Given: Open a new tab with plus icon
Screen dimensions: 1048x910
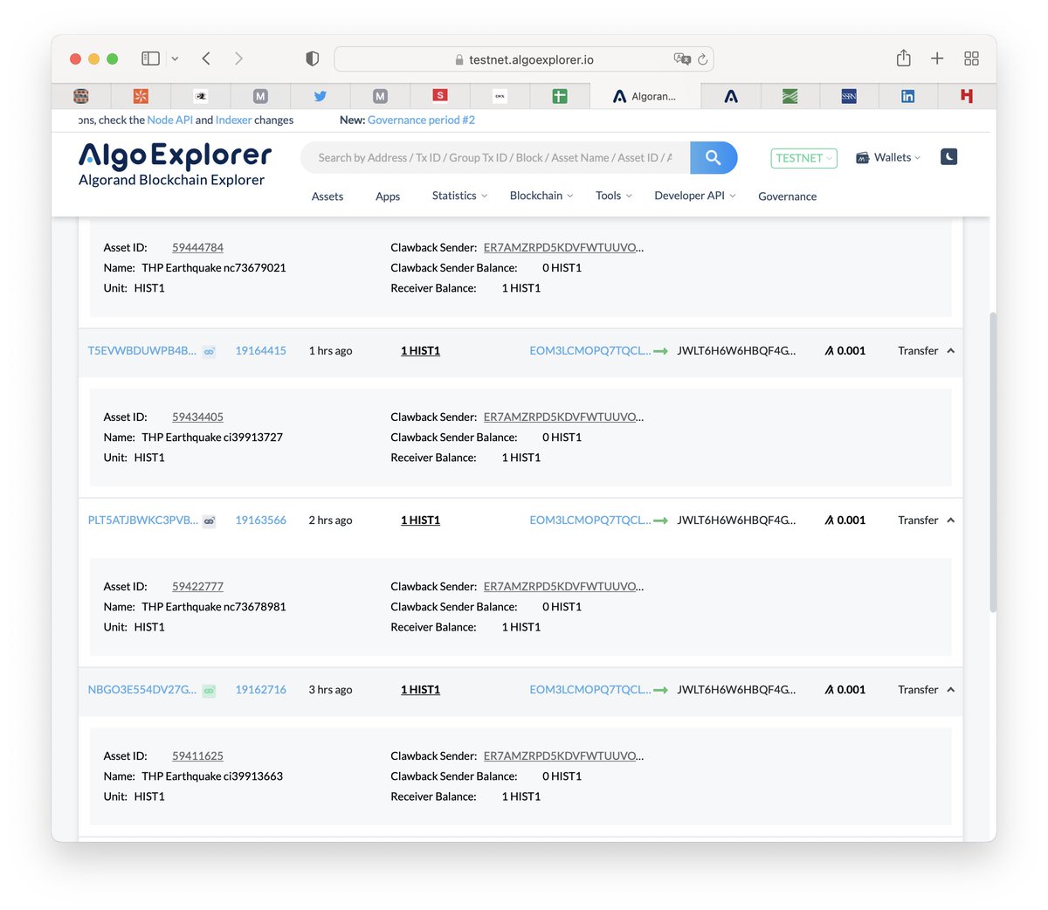Looking at the screenshot, I should [x=937, y=59].
